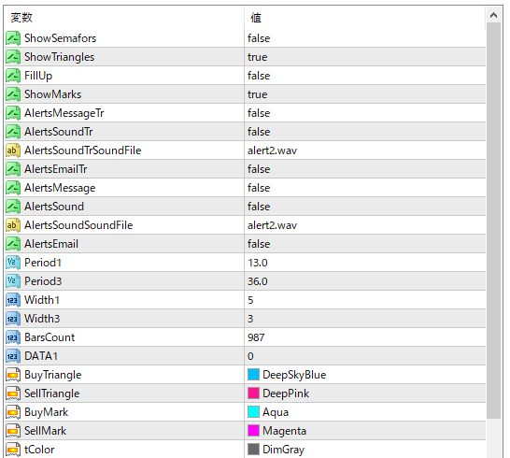
Task: Click the icon beside AlertsEmailTr
Action: (13, 169)
